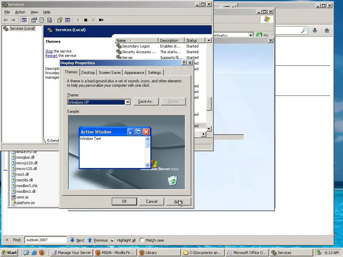This screenshot has height=257, width=343.
Task: Click the Stop the service link
Action: 49,51
